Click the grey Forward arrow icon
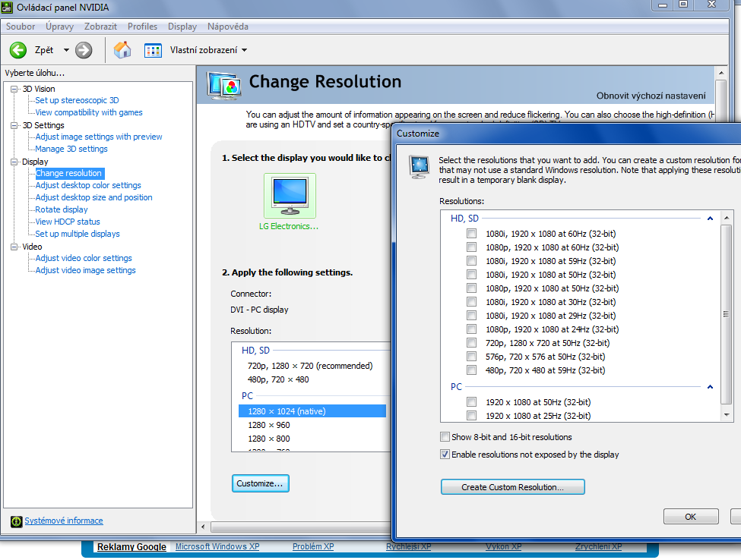 point(84,50)
